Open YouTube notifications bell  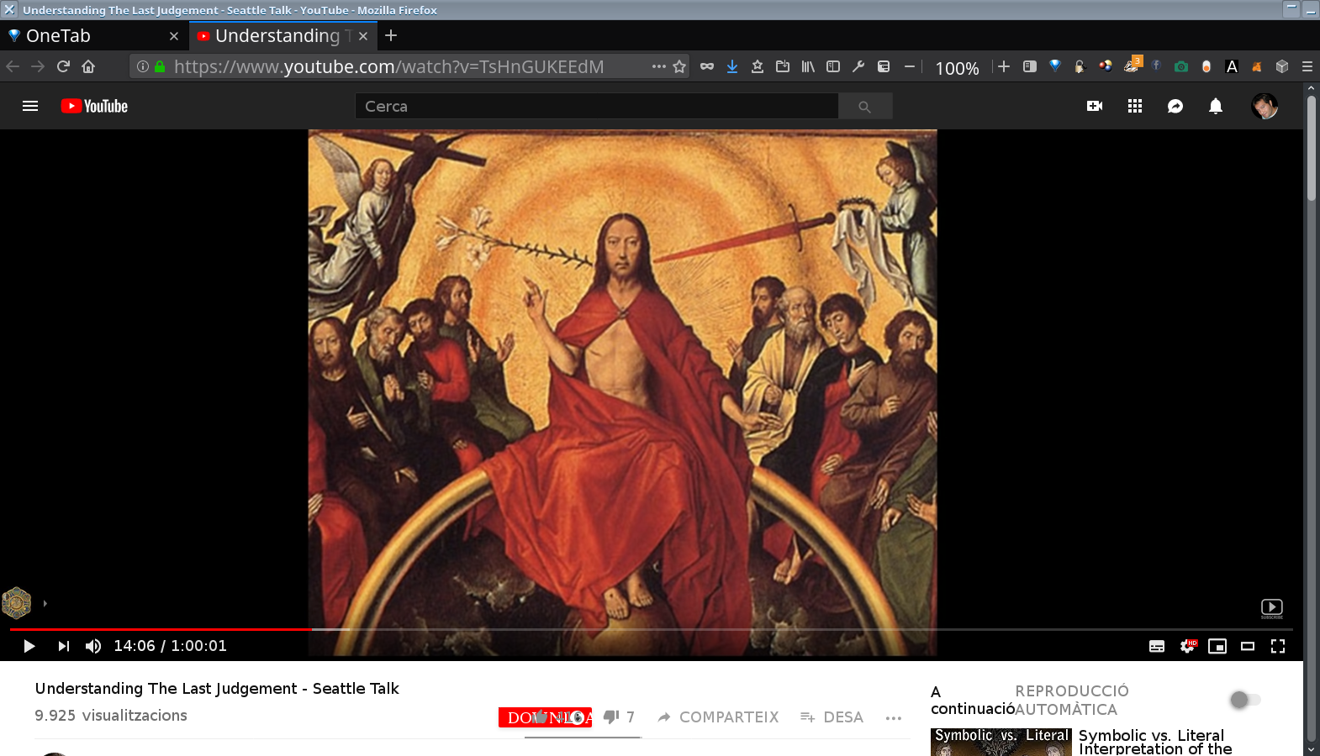[1216, 106]
